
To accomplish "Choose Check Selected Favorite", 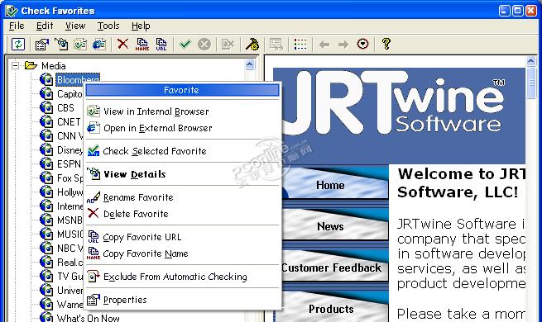I will [182, 151].
